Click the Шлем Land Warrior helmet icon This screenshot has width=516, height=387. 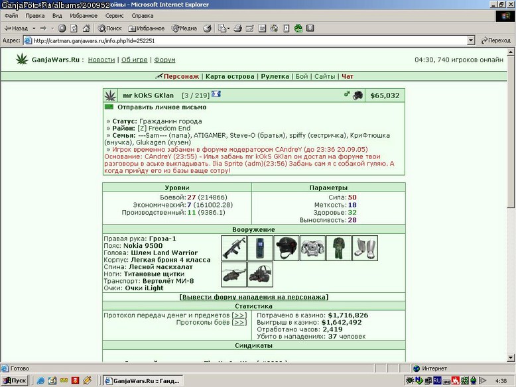coord(287,249)
